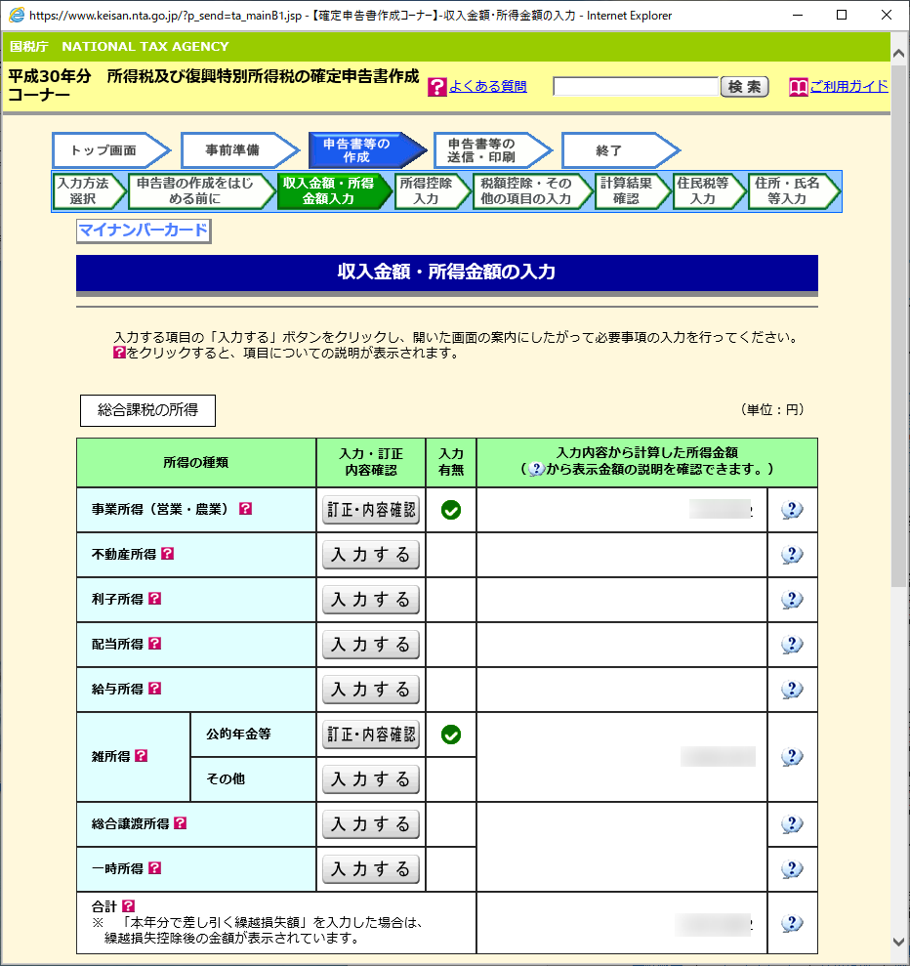Open amount explanation bubble for 利子所得 row
This screenshot has width=910, height=966.
792,600
